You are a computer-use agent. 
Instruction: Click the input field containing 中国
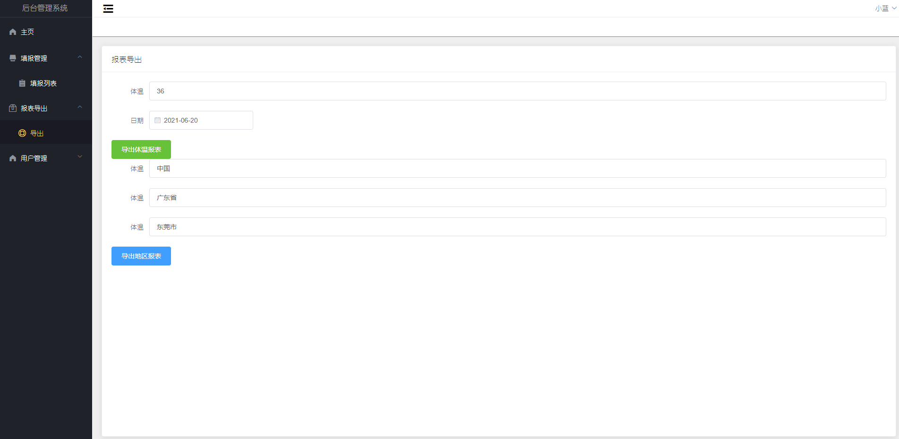point(517,168)
